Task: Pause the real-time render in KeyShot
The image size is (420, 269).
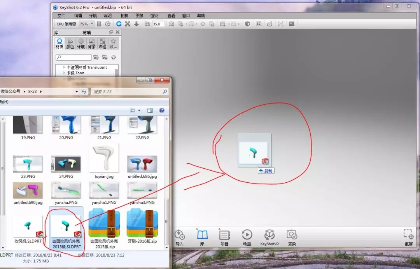Action: coord(99,24)
